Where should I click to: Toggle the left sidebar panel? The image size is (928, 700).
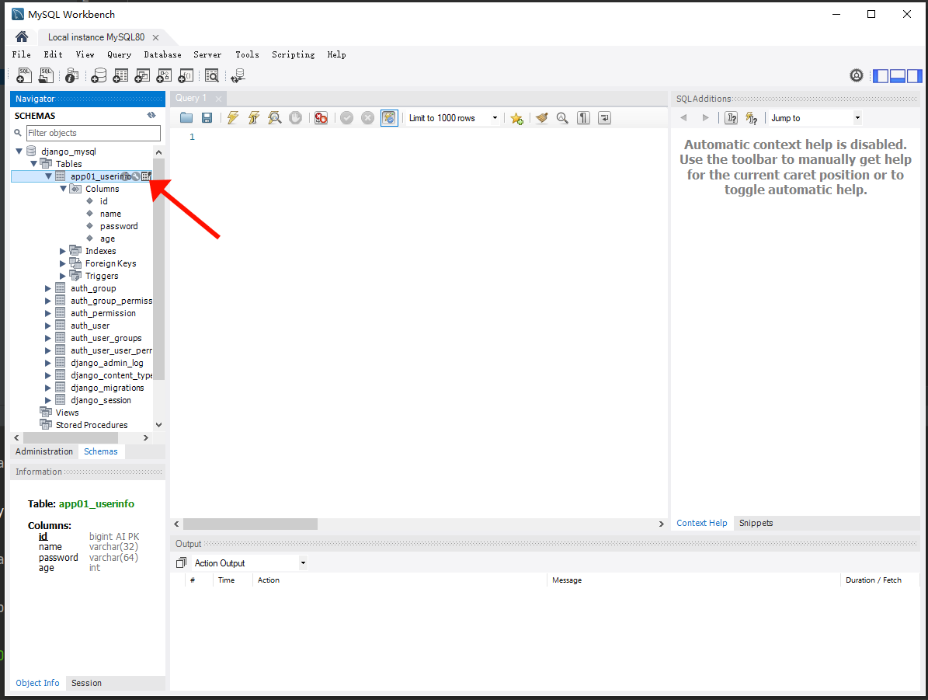coord(881,76)
